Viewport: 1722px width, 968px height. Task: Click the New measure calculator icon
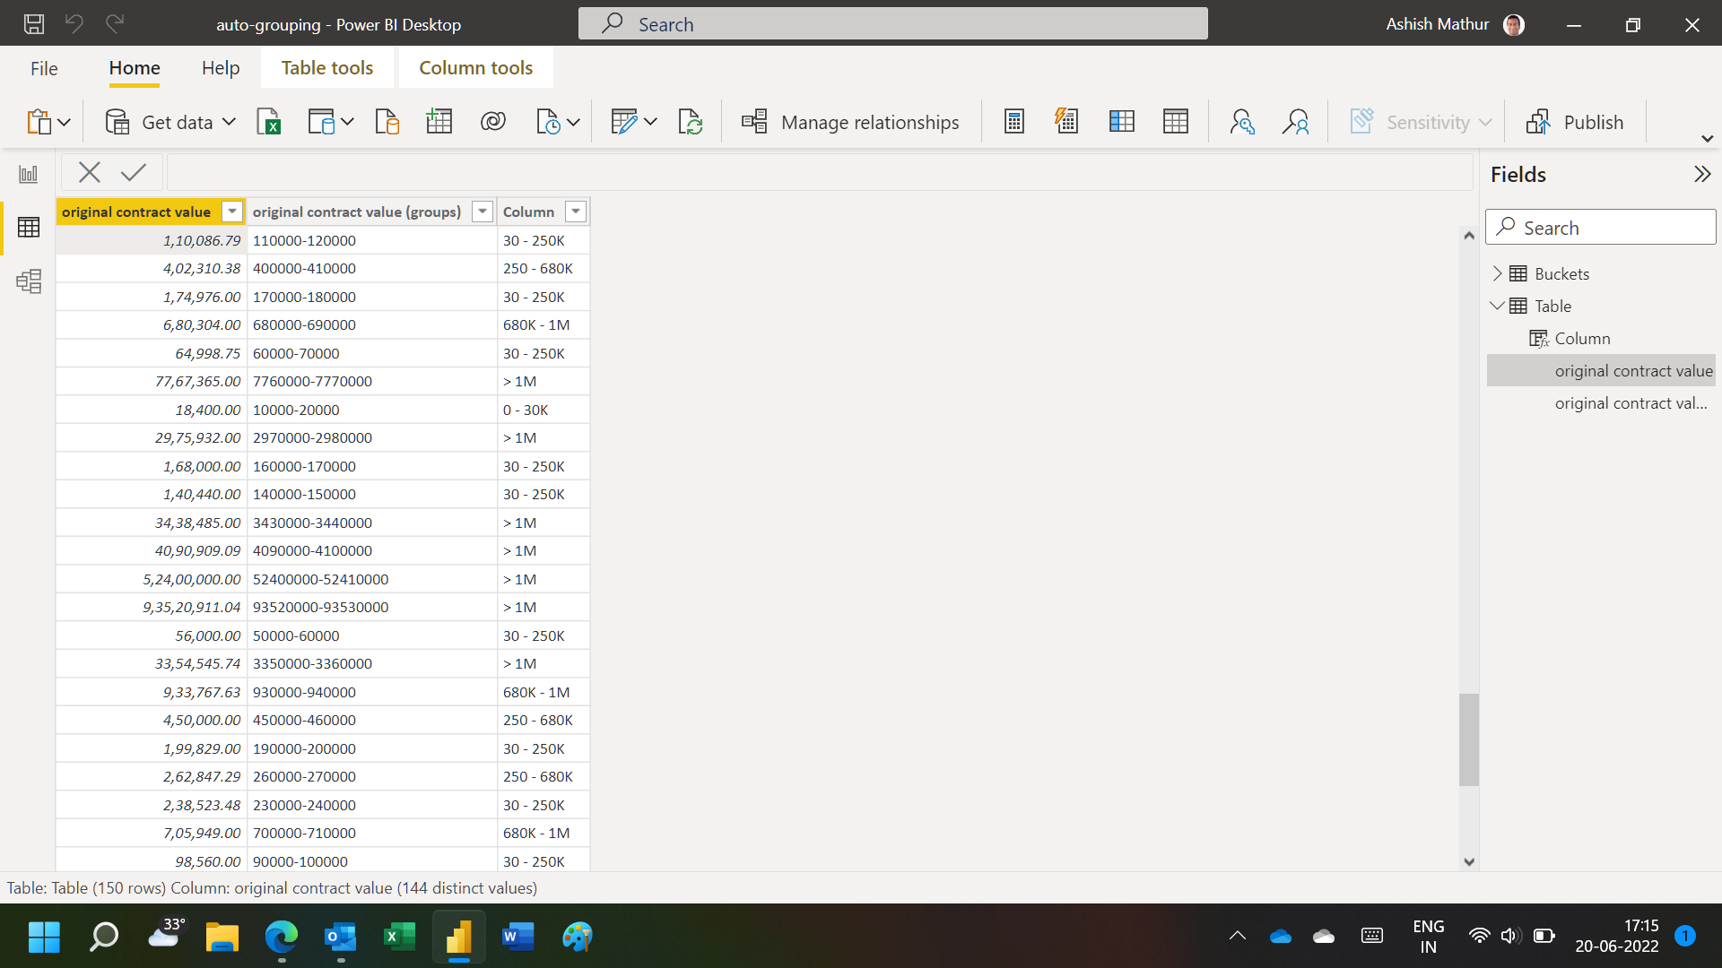pyautogui.click(x=1014, y=122)
